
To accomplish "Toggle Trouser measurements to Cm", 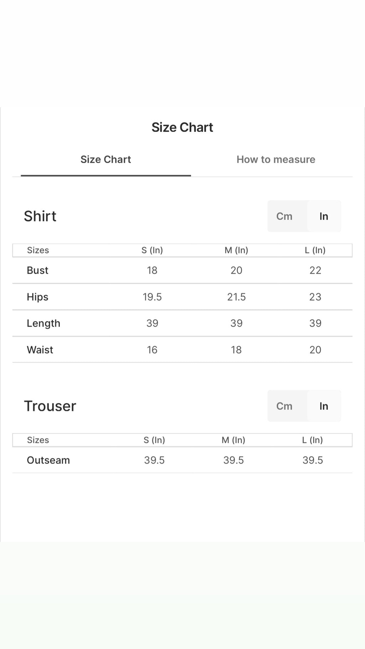I will pos(284,406).
